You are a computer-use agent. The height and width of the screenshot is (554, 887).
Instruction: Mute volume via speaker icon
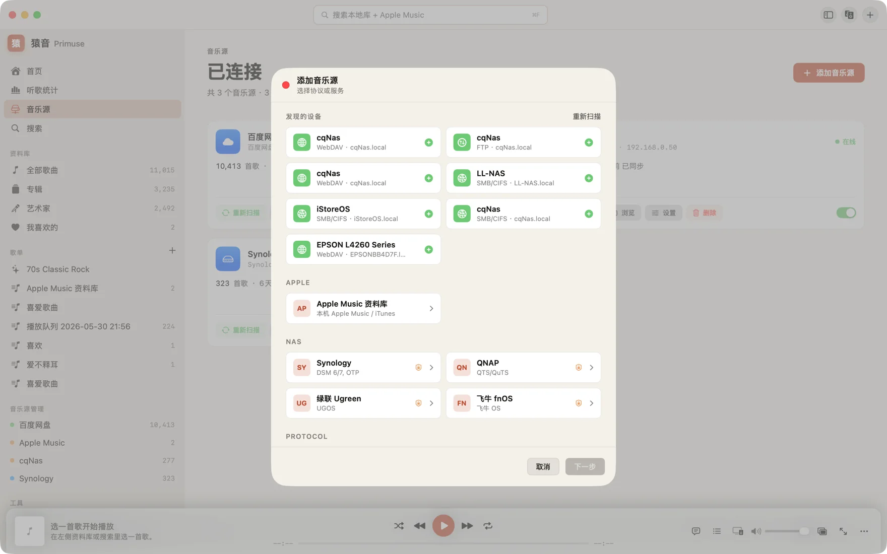click(x=756, y=531)
